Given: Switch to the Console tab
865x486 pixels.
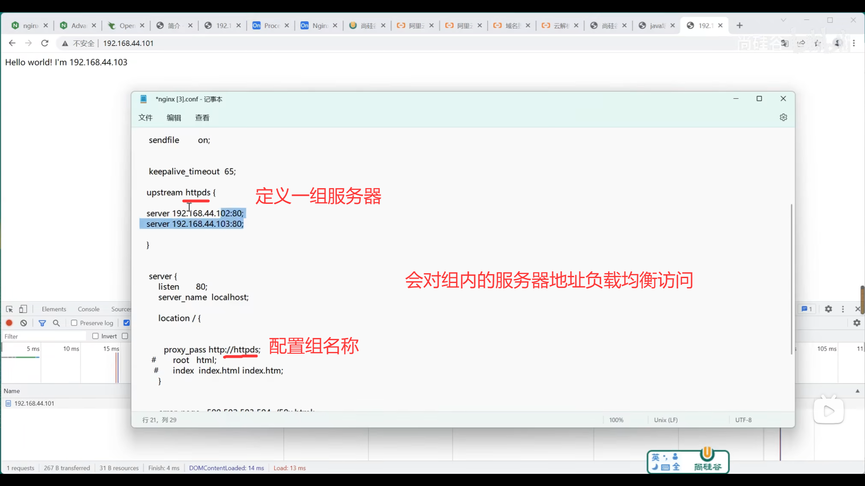Looking at the screenshot, I should click(88, 309).
